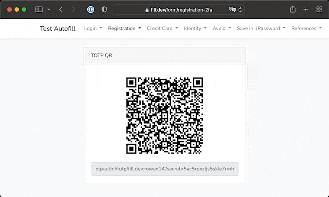Viewport: 329px width, 197px height.
Task: Expand the Credit Card dropdown
Action: coord(162,28)
